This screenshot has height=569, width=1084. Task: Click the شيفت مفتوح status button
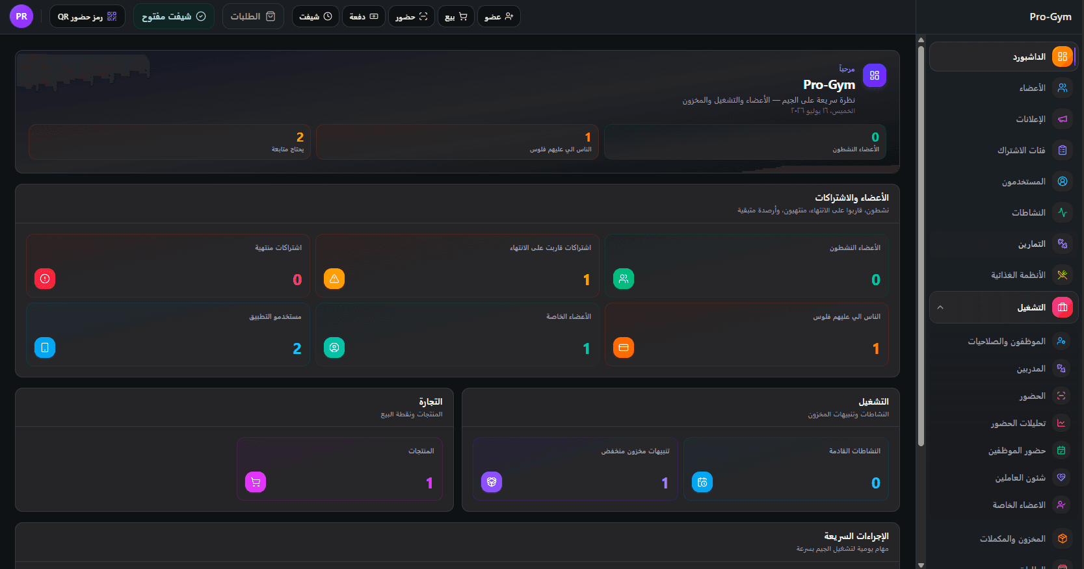coord(174,16)
